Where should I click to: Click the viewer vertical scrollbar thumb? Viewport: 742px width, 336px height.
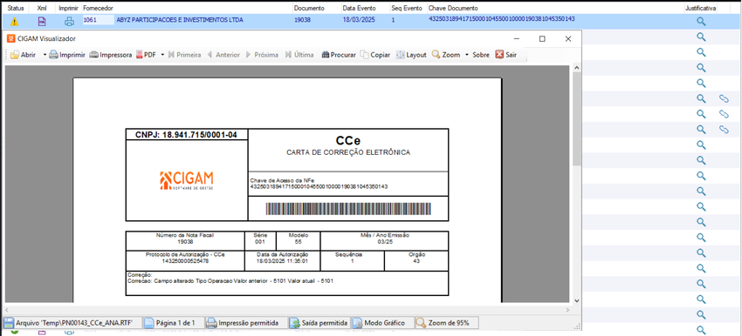click(576, 119)
